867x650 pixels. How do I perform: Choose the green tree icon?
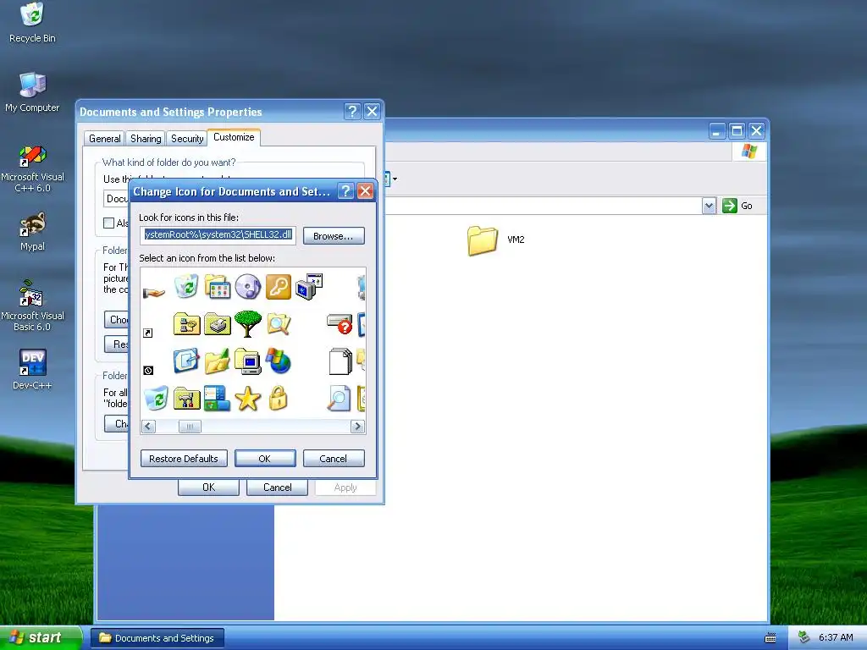pos(248,324)
